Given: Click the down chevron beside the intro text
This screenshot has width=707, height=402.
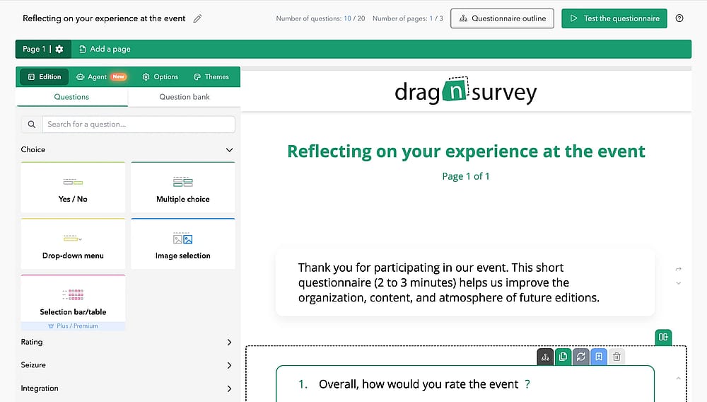Looking at the screenshot, I should coord(678,283).
